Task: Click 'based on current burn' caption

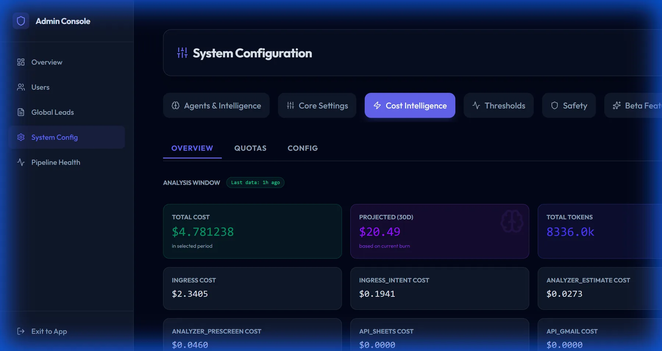Action: (x=384, y=246)
